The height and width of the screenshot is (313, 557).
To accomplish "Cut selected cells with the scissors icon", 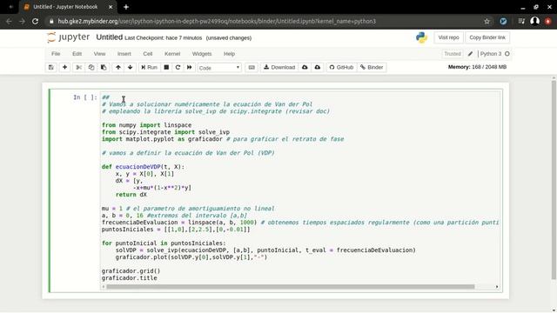I will click(79, 68).
